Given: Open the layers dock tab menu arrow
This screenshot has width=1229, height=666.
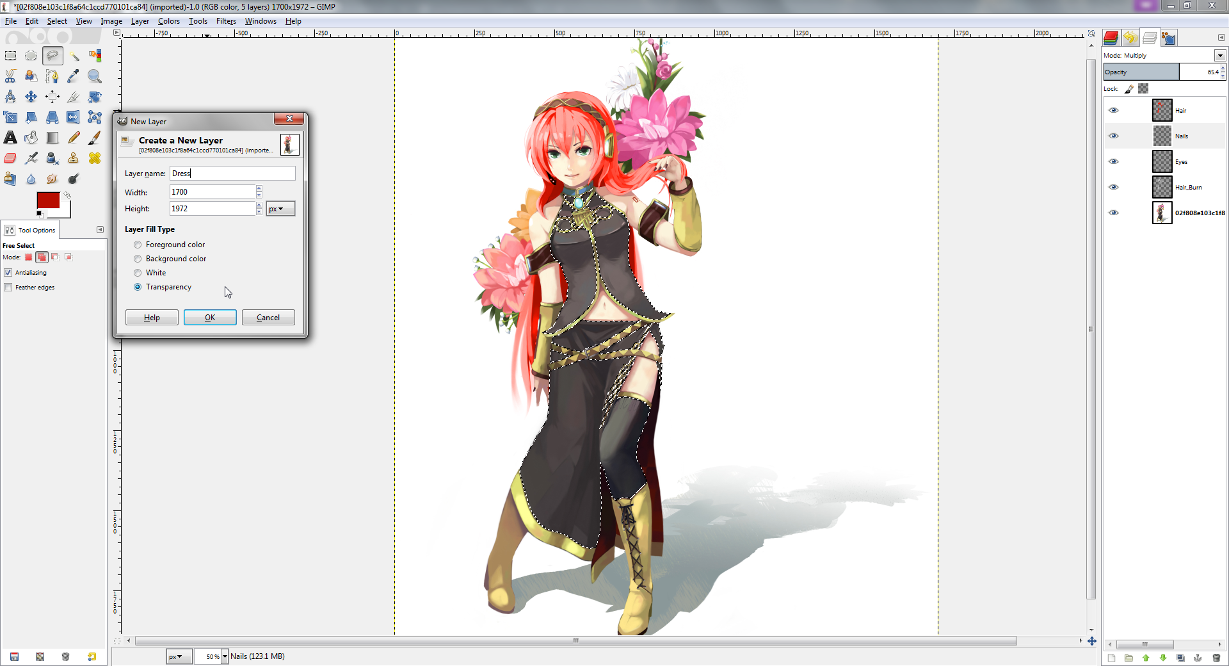Looking at the screenshot, I should click(1221, 37).
